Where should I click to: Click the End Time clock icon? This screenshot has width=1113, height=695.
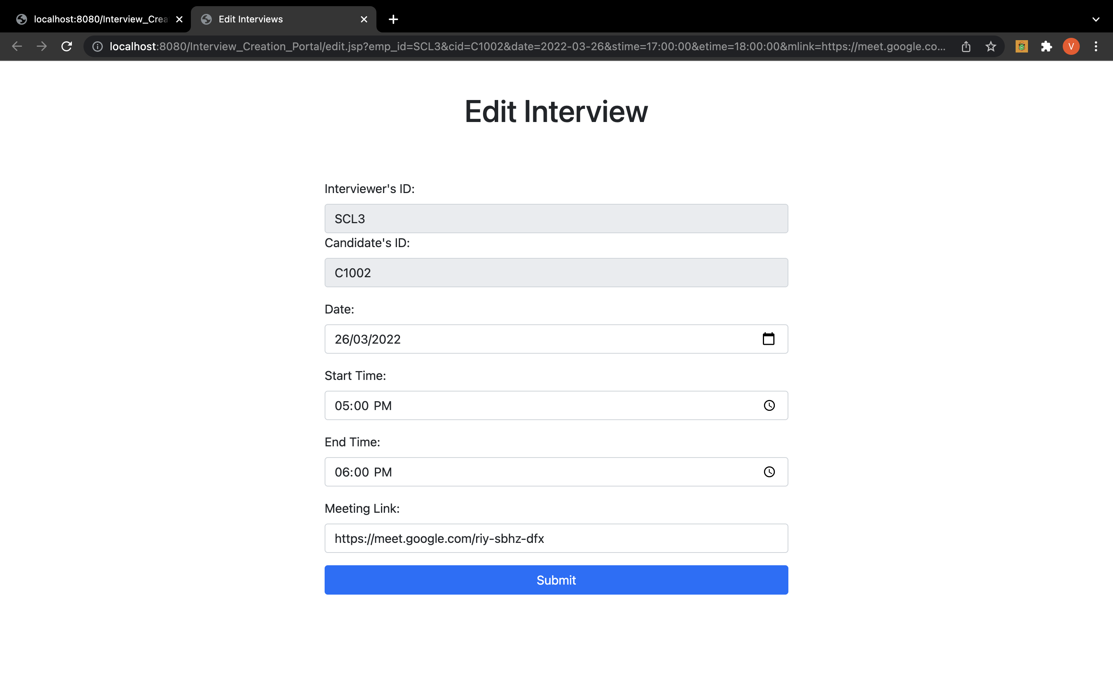click(x=769, y=472)
